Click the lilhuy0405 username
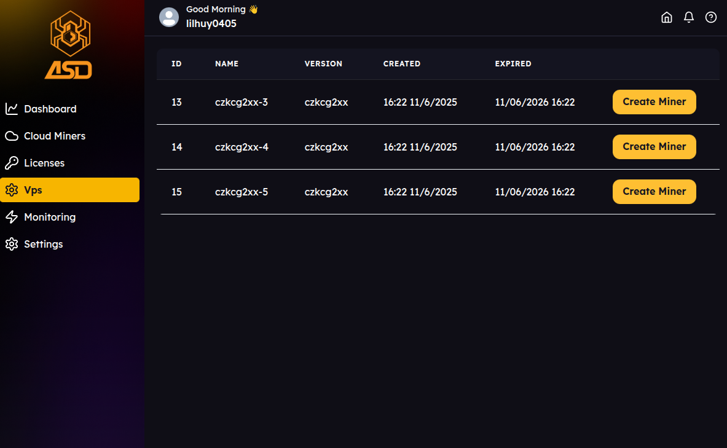Screen dimensions: 727x448 point(211,23)
